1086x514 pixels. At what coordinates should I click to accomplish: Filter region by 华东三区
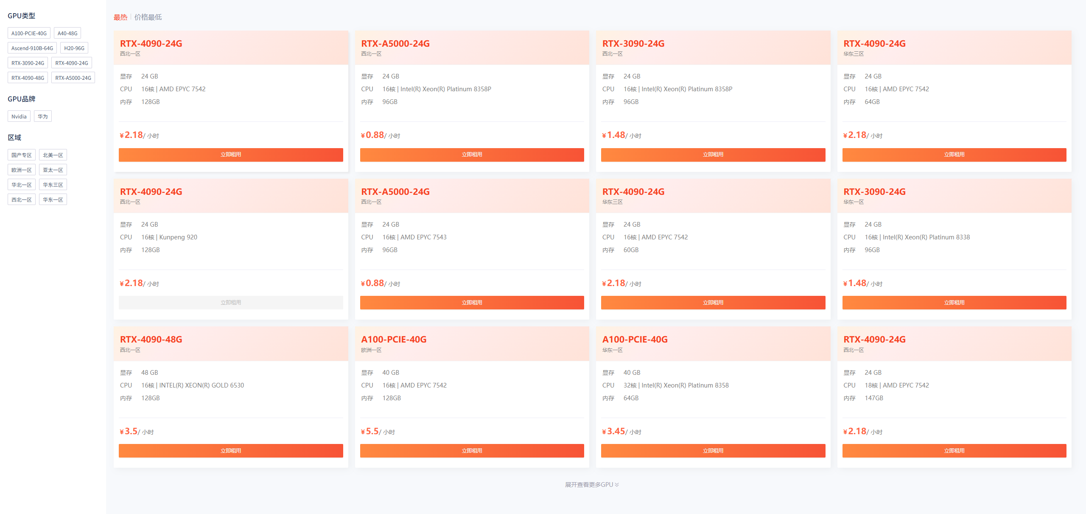[53, 185]
